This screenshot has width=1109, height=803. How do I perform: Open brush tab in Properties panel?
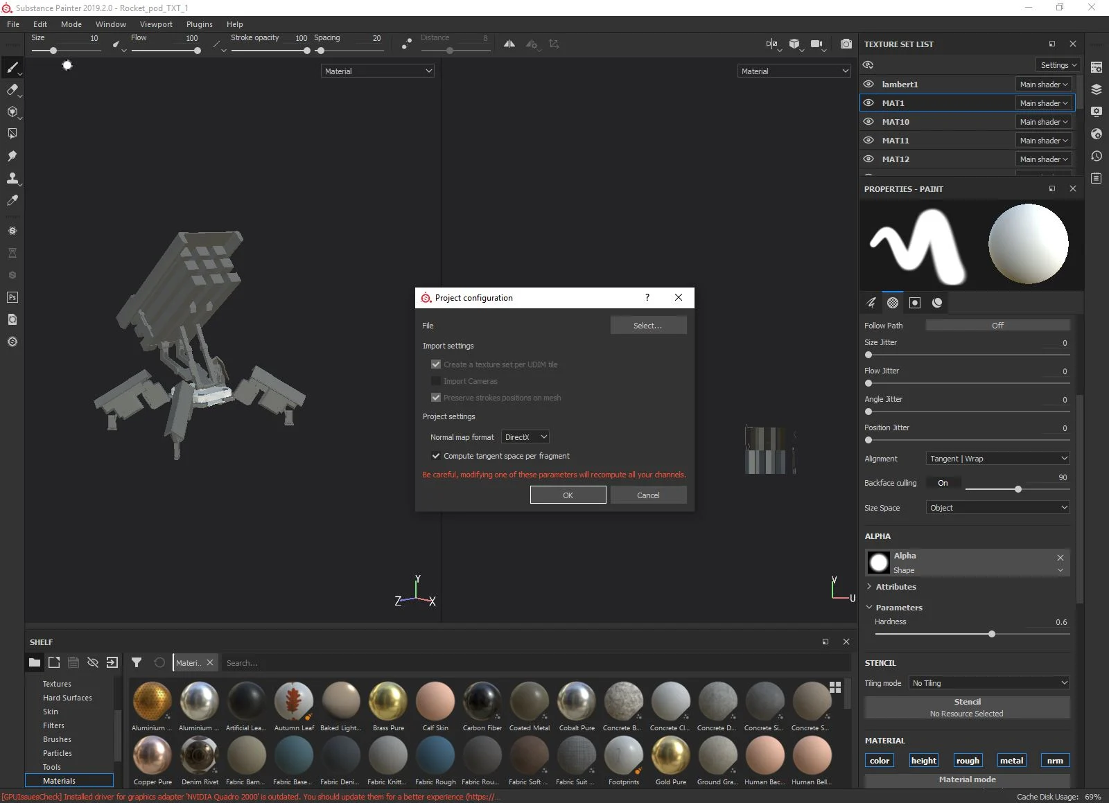pos(871,303)
